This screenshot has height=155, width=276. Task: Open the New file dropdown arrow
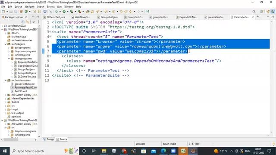point(7,12)
